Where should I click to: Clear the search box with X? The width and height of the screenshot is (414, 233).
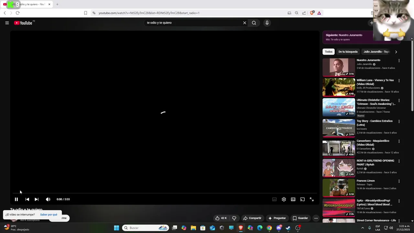click(245, 23)
